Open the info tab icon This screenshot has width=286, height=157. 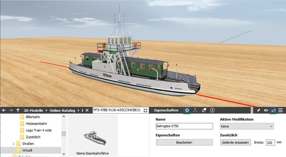(212, 111)
